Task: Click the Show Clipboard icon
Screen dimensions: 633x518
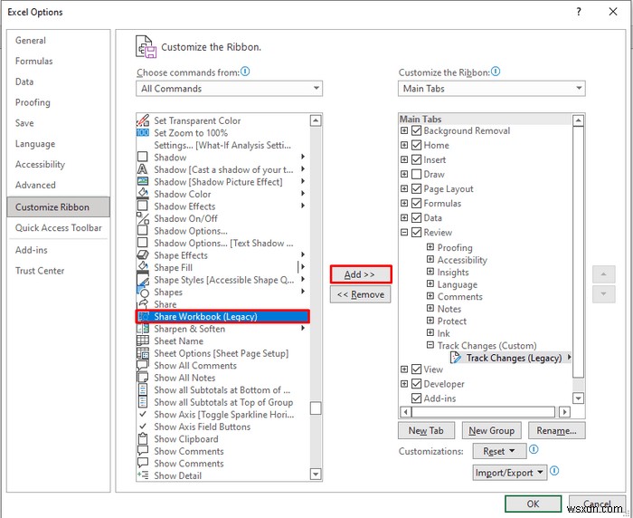Action: point(143,438)
